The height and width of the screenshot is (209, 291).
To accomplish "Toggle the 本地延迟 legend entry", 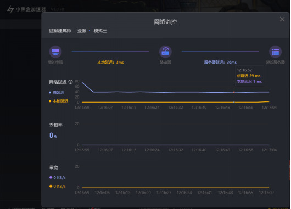I will (x=58, y=101).
